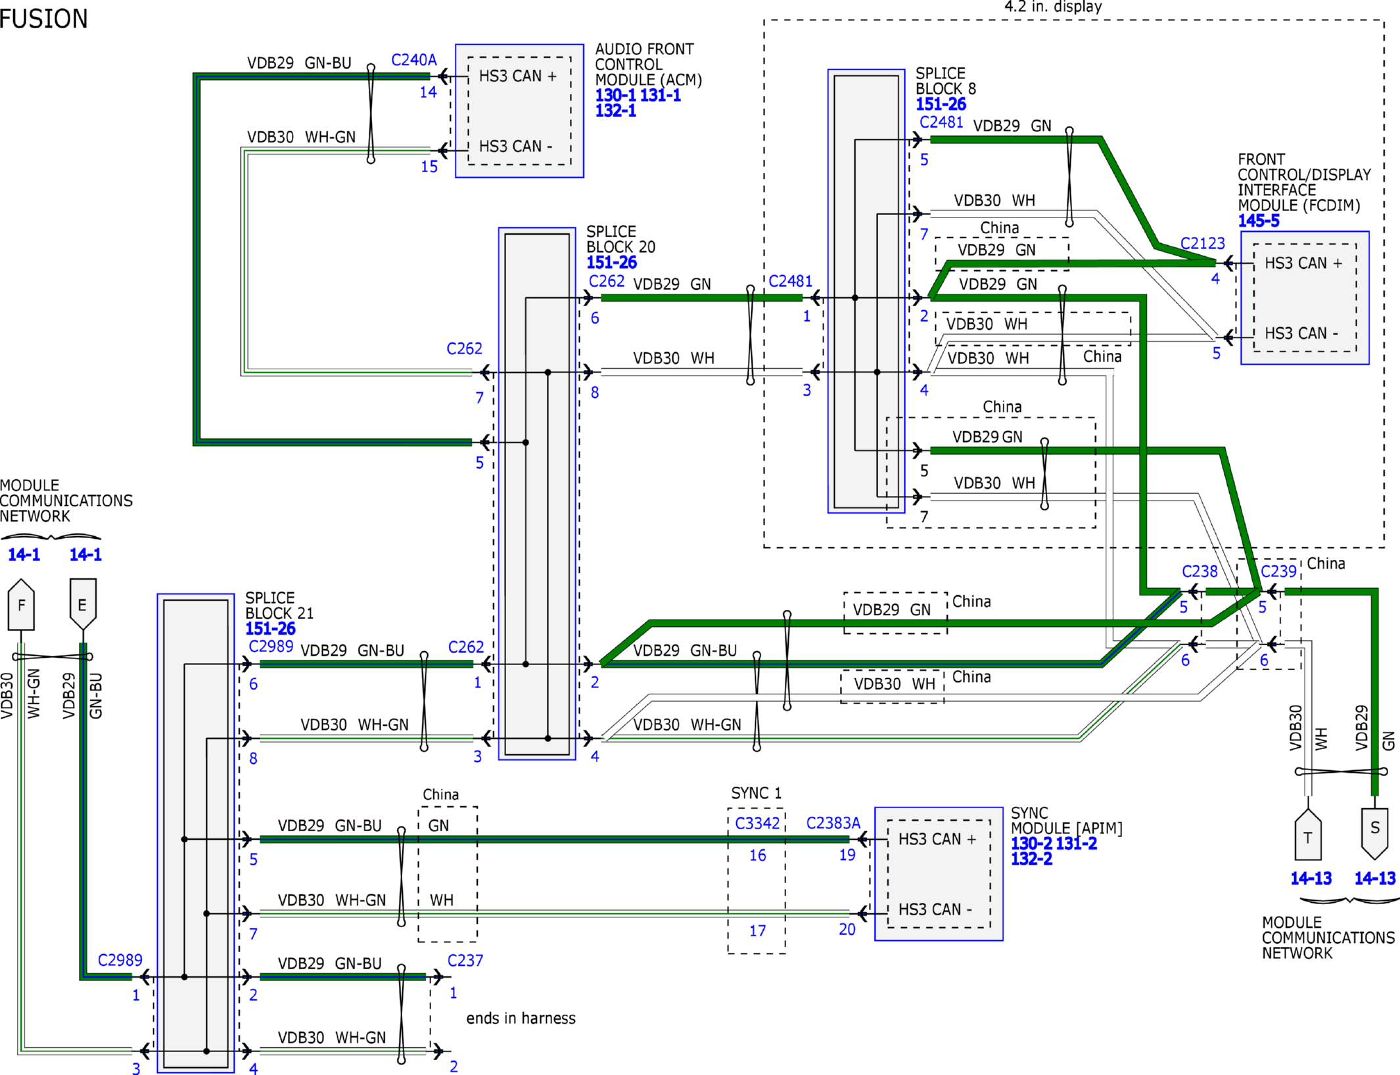Click 'MODULE COMMUNICATIONS NETWORK' below connectors T and S
Image resolution: width=1400 pixels, height=1075 pixels.
click(x=1328, y=938)
